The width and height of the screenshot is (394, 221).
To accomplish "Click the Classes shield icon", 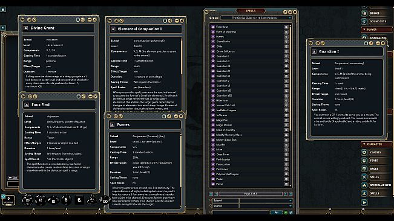I will [364, 152].
